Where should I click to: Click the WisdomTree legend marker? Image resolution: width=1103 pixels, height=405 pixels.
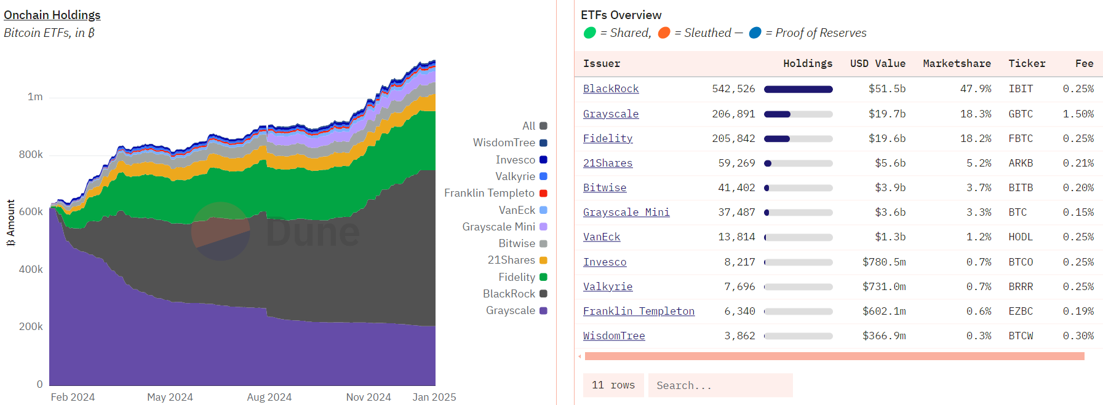[x=543, y=143]
